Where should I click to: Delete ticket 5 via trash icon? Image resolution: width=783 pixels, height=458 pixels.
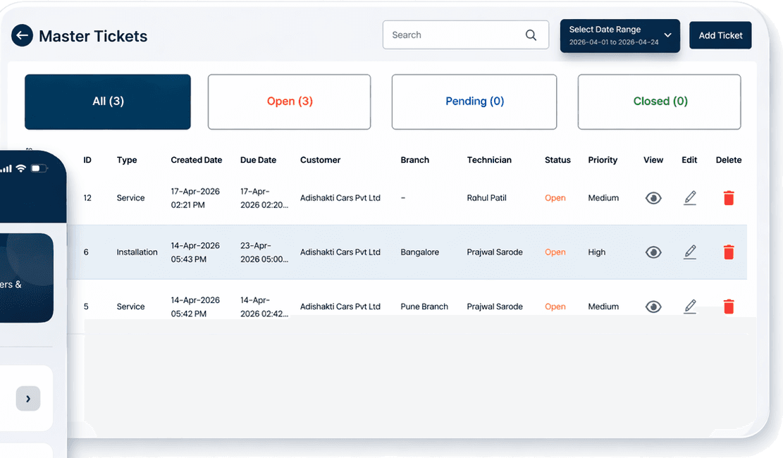pyautogui.click(x=729, y=307)
